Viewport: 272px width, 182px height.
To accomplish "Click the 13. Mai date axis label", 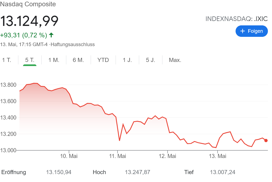I will click(217, 156).
